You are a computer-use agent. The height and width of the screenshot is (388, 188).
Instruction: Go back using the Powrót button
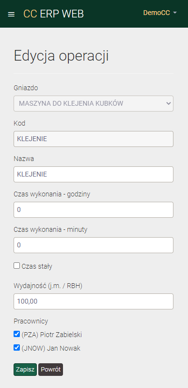click(x=51, y=370)
